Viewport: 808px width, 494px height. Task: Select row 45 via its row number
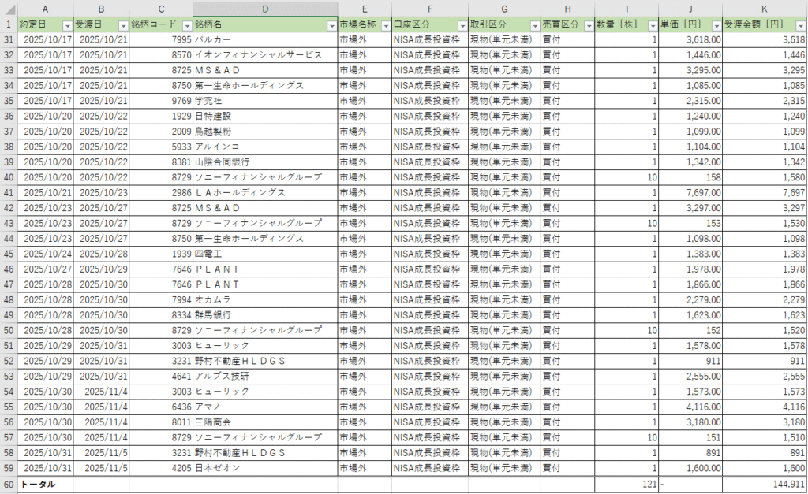[x=9, y=253]
